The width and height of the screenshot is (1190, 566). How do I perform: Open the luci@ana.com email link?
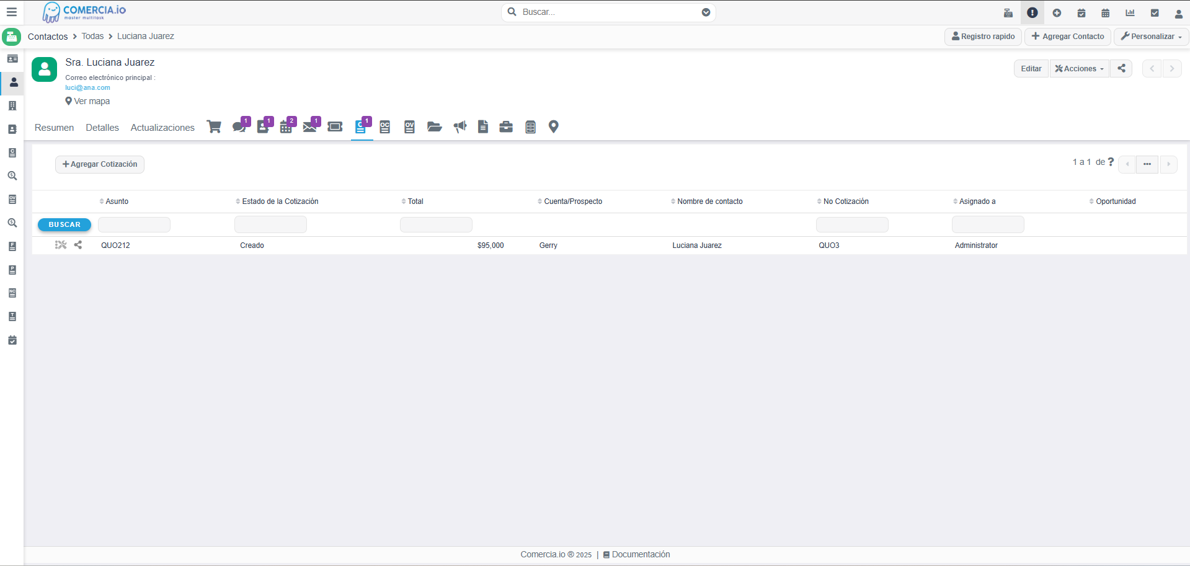click(87, 87)
